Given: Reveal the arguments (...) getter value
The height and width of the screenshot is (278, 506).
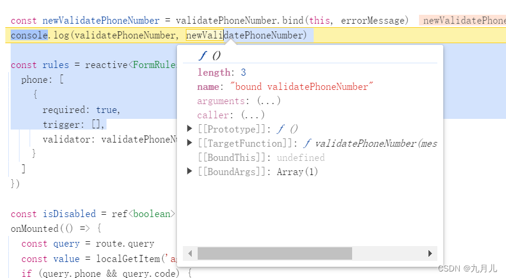Looking at the screenshot, I should click(x=269, y=101).
